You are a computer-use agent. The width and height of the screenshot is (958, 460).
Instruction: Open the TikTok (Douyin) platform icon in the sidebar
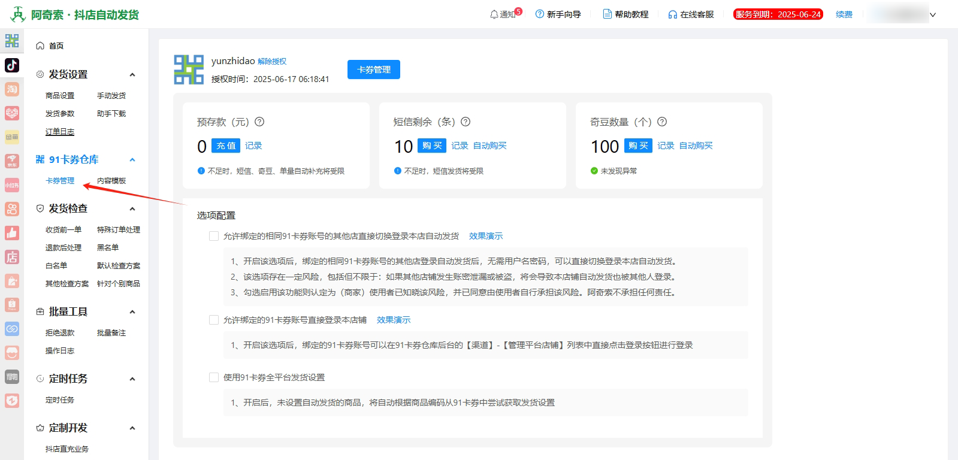pos(12,65)
